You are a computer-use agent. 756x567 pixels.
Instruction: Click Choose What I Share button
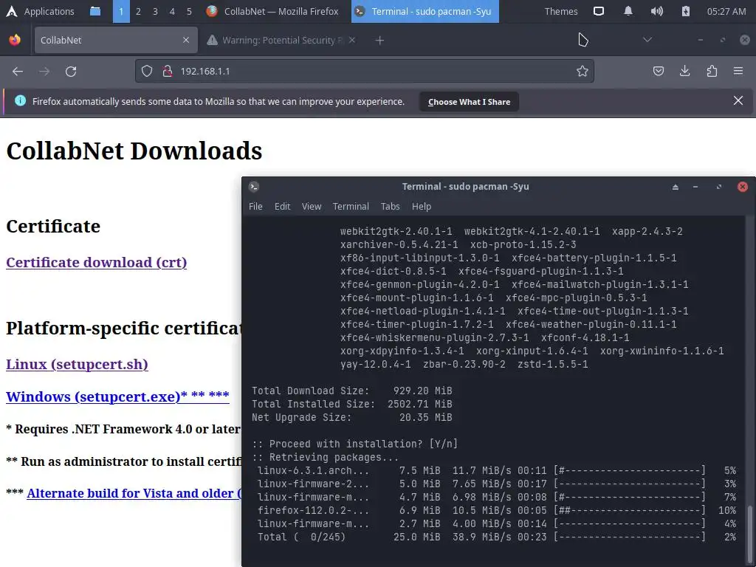(x=469, y=102)
